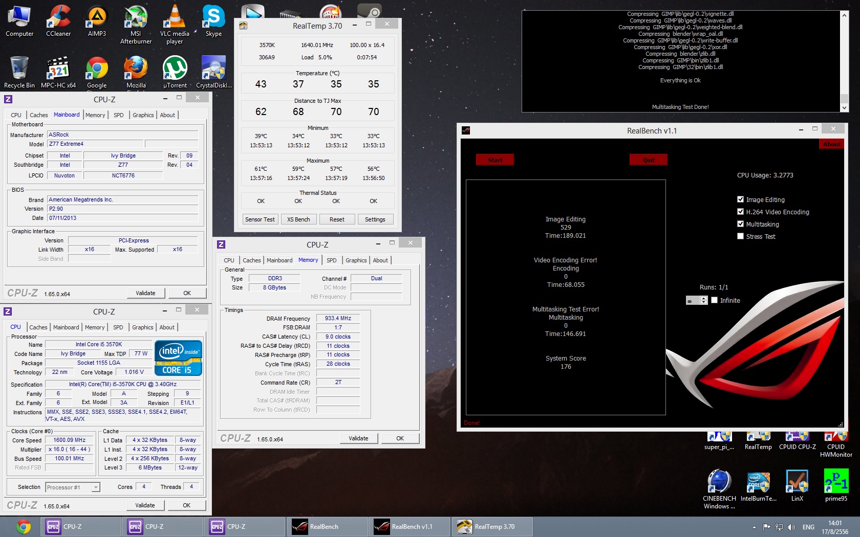Launch XS Bench in RealTemp
860x537 pixels.
pos(298,219)
